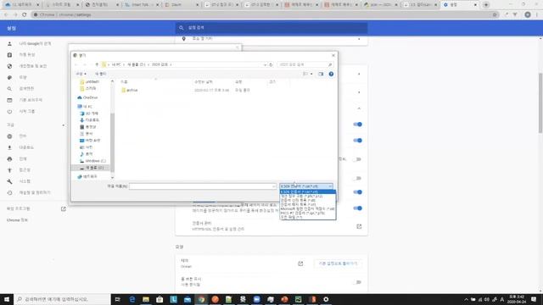Viewport: 543px width, 305px height.
Task: Open Appearance palette icon in settings sidebar
Action: [x=9, y=77]
